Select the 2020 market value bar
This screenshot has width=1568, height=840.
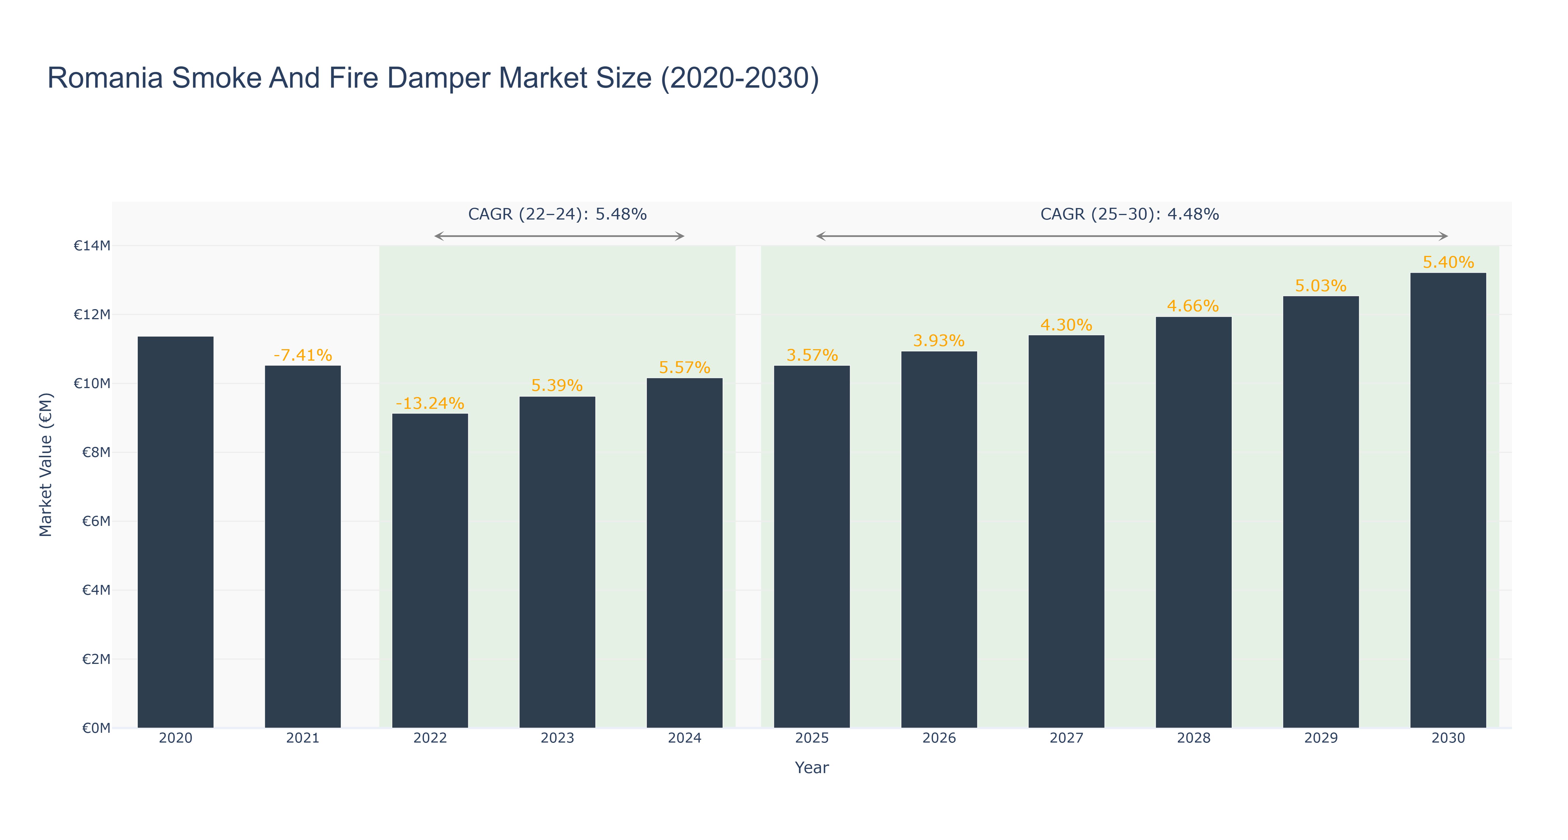tap(175, 532)
